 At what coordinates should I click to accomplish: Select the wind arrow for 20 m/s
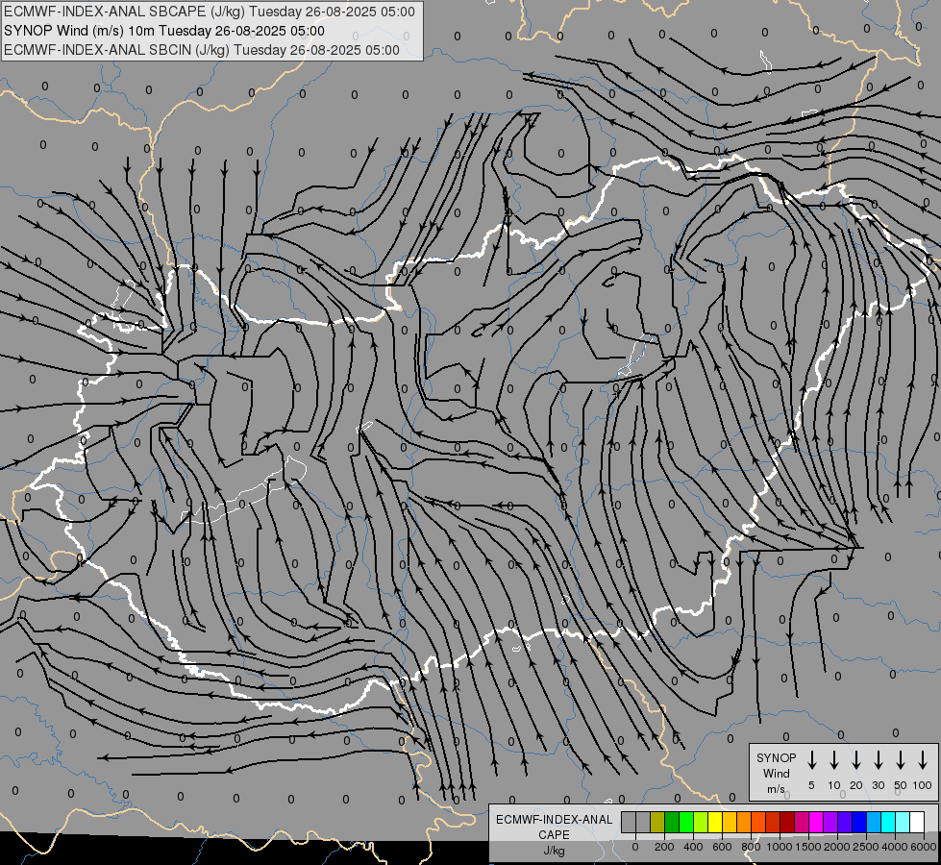tap(855, 760)
